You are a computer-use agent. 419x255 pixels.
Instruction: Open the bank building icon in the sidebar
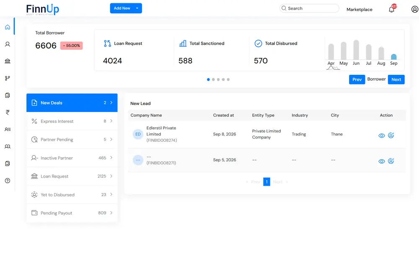coord(8,61)
